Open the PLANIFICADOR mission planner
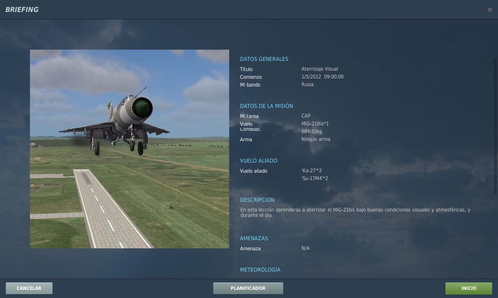498x298 pixels. coord(248,288)
